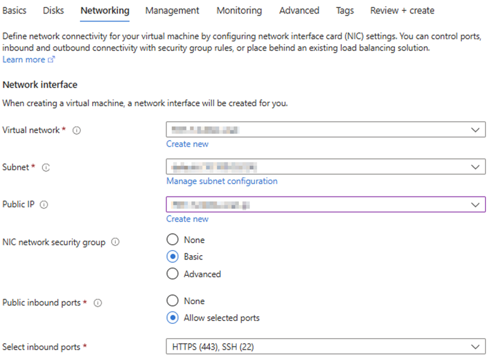
Task: Click the Network interface heading
Action: 40,85
